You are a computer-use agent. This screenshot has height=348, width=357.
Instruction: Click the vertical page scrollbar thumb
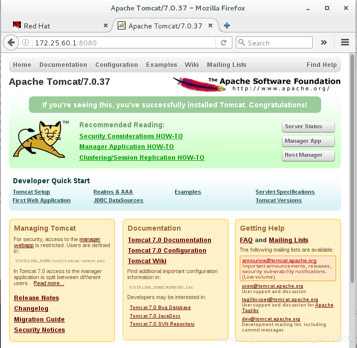(352, 169)
